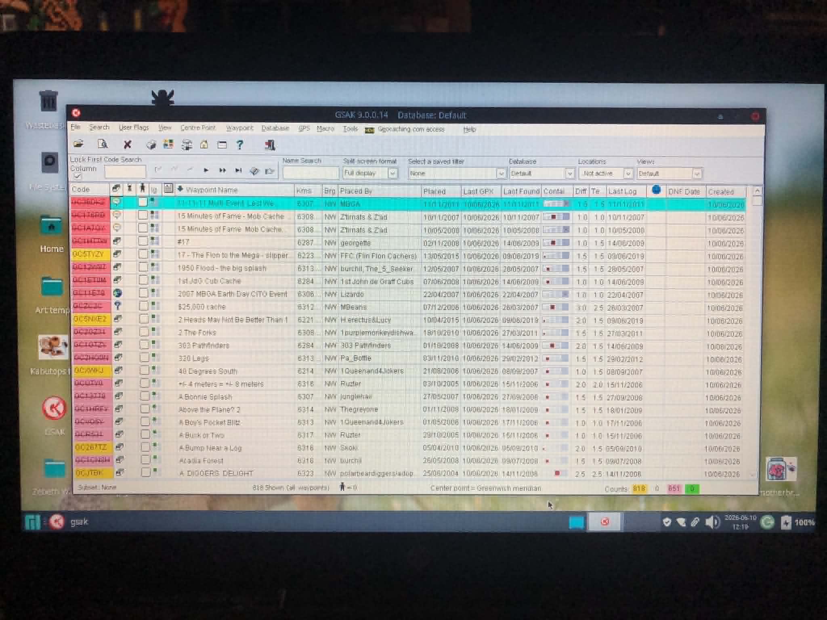
Task: Click the open folder toolbar icon
Action: pos(78,144)
